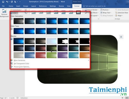The height and width of the screenshot is (99, 129).
Task: Switch to the Mailings tab
Action: (53, 6)
